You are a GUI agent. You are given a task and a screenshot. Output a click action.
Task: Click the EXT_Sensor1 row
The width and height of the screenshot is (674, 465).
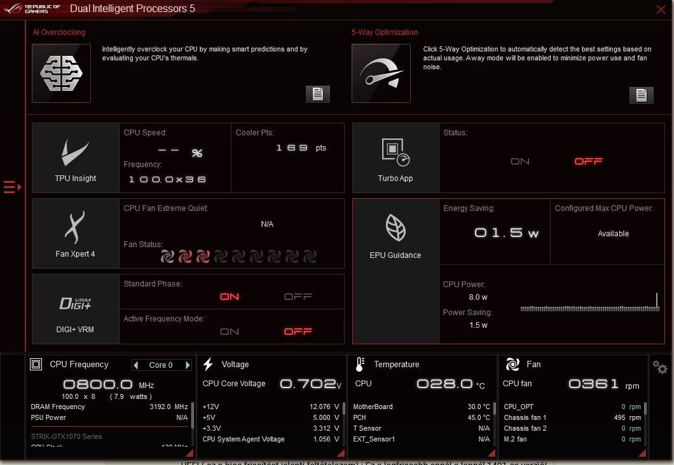click(421, 439)
